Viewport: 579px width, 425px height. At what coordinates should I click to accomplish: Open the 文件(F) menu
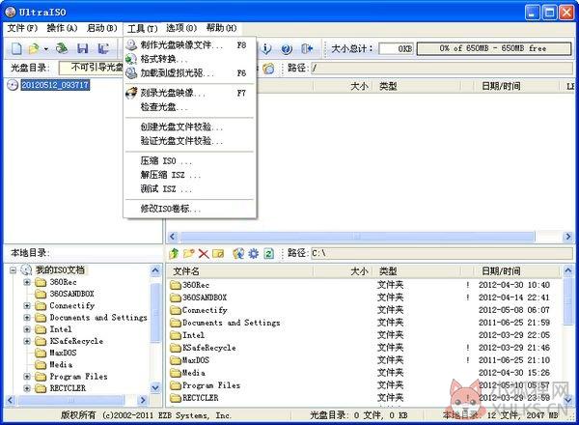(22, 28)
